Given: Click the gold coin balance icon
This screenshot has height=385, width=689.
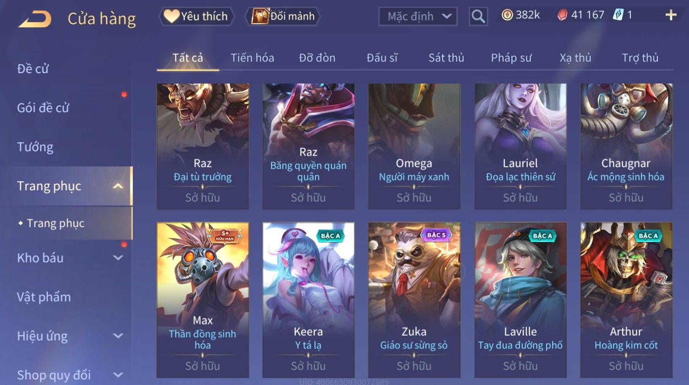Looking at the screenshot, I should tap(507, 15).
